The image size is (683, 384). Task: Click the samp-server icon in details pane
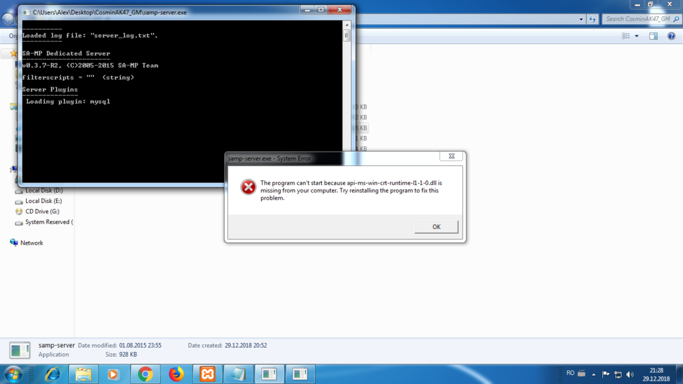click(20, 350)
